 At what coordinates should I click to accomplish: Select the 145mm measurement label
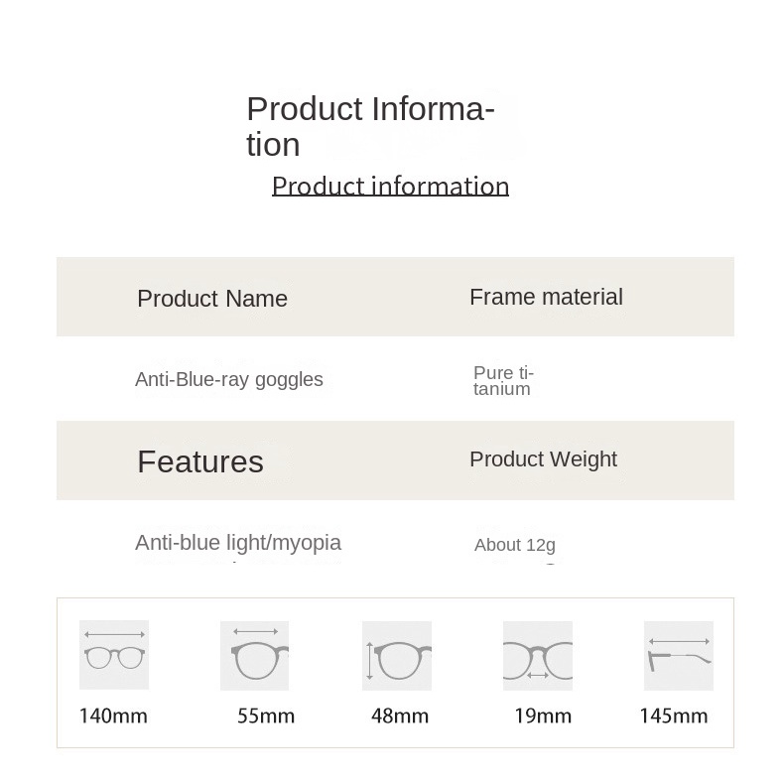click(674, 716)
